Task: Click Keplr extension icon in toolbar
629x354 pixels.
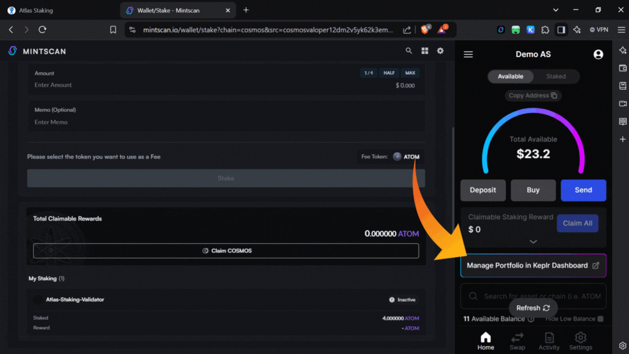Action: point(530,30)
